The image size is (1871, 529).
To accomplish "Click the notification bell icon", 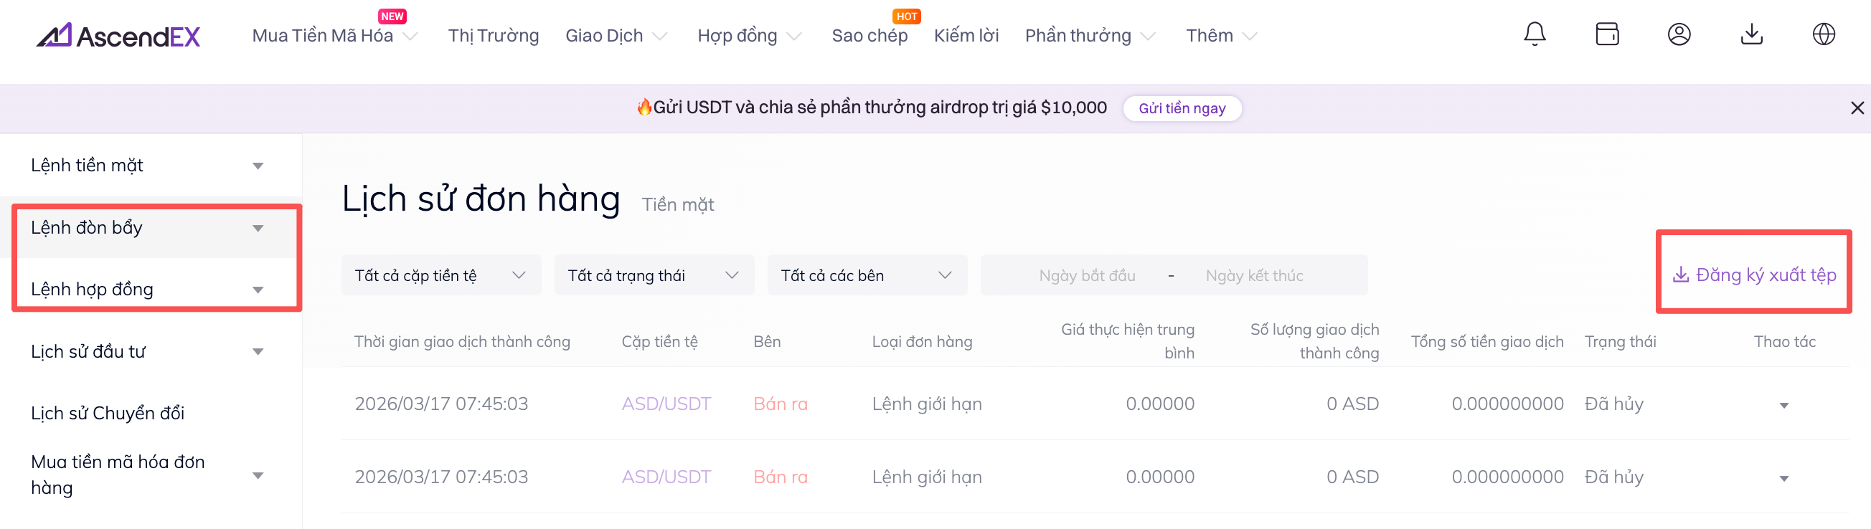I will click(x=1534, y=34).
